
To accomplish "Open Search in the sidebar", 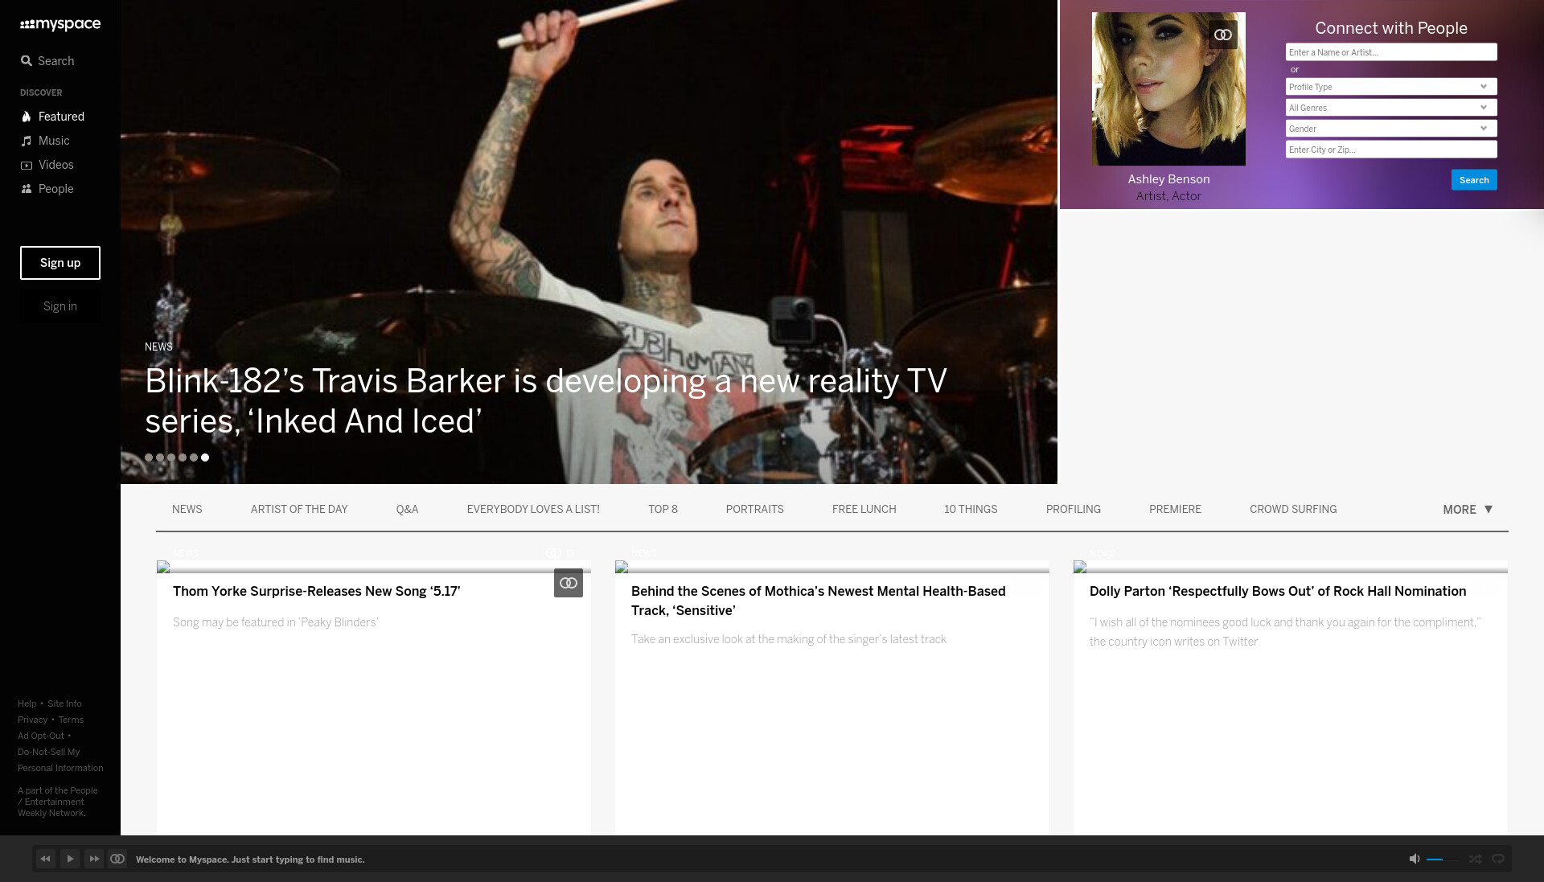I will pyautogui.click(x=47, y=61).
